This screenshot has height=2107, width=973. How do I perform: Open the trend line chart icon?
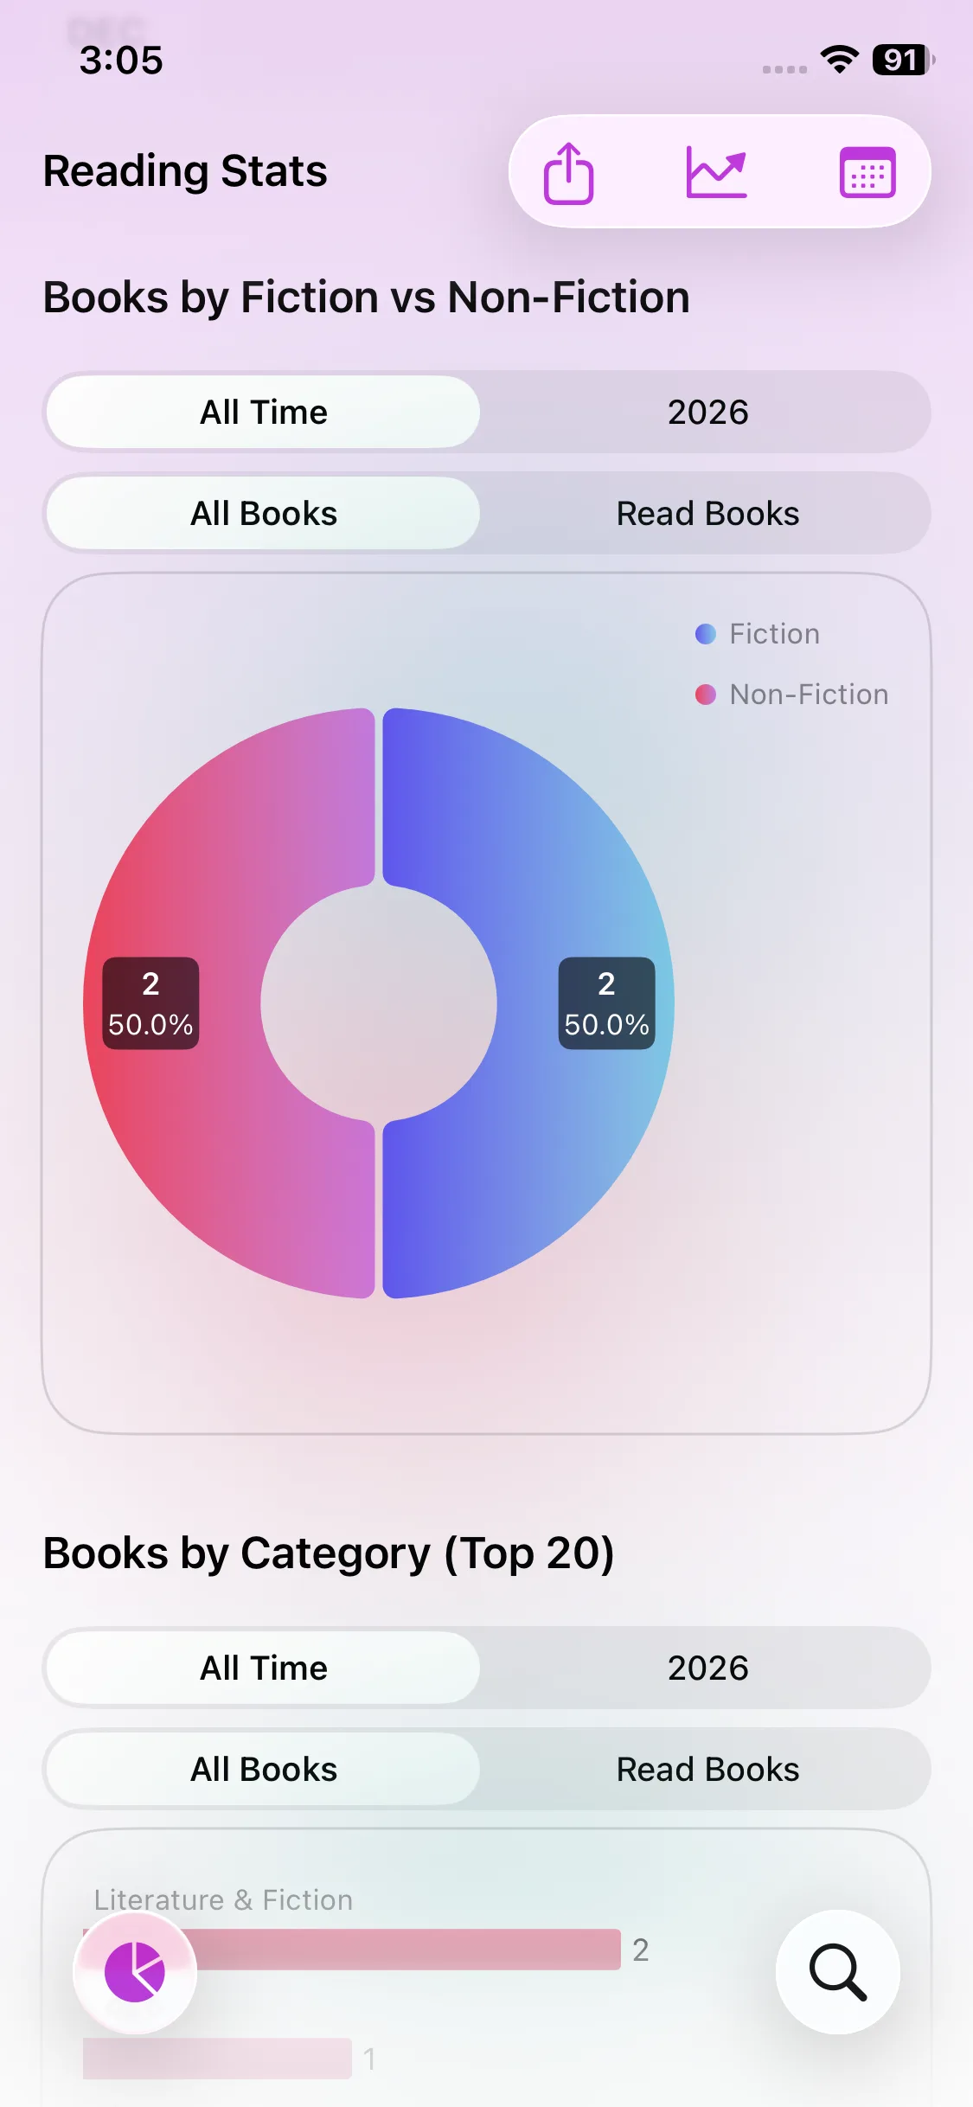716,172
